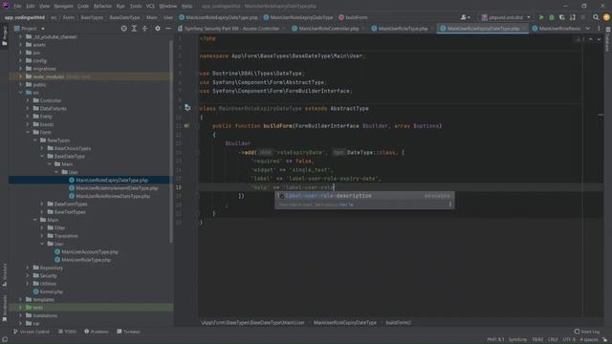Switch to Symfony Security Part XIII tab
This screenshot has height=344, width=612.
pyautogui.click(x=231, y=29)
